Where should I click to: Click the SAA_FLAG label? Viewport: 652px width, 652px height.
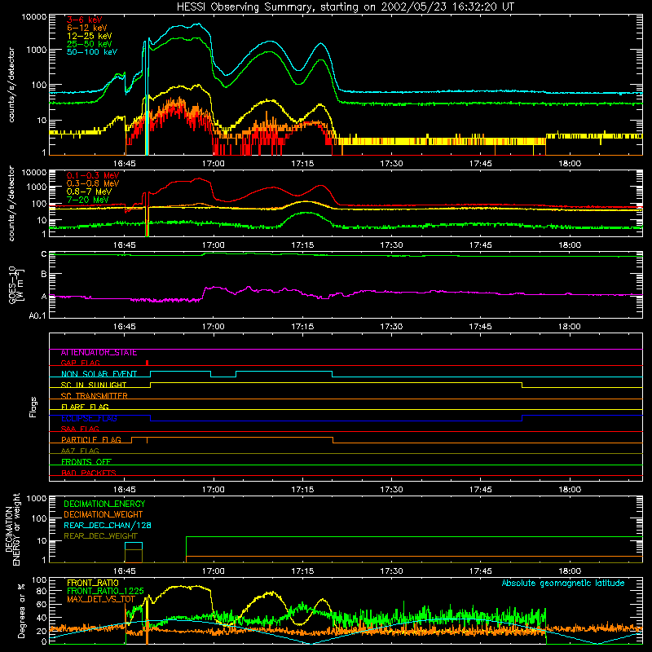[x=80, y=429]
